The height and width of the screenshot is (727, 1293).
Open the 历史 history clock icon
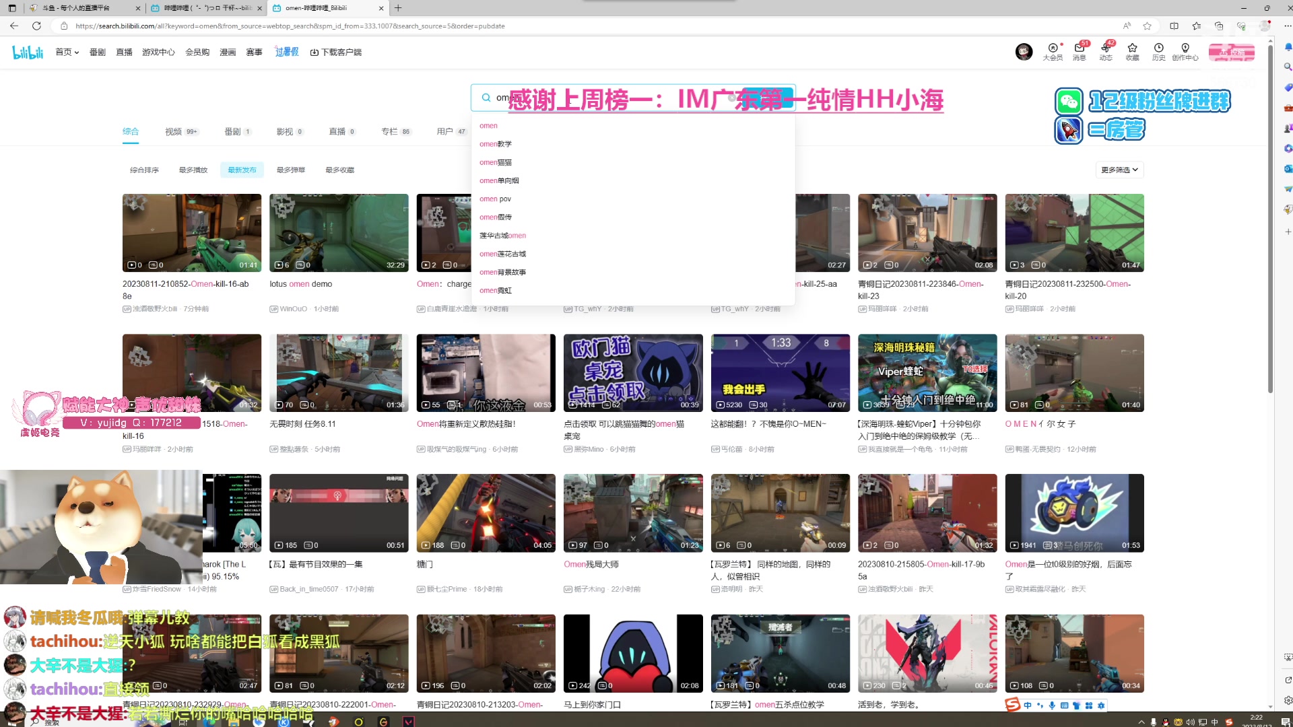[x=1158, y=52]
